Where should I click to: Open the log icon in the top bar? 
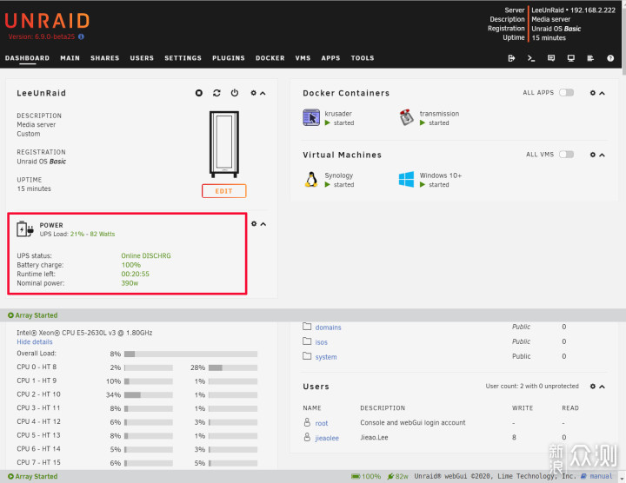click(x=590, y=58)
